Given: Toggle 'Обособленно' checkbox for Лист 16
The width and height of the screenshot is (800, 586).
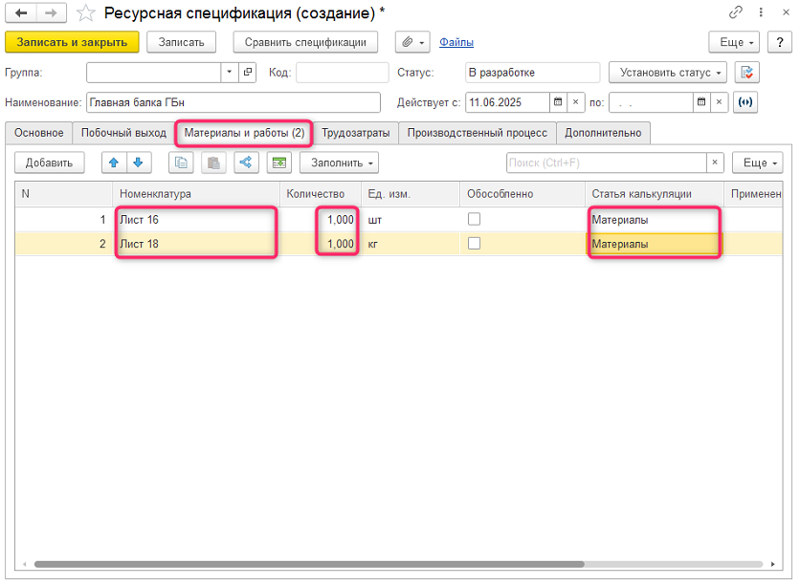Looking at the screenshot, I should tap(474, 219).
